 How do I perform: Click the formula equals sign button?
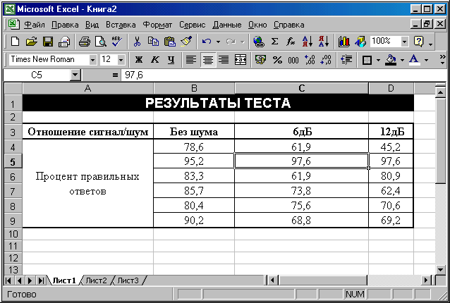pyautogui.click(x=115, y=75)
